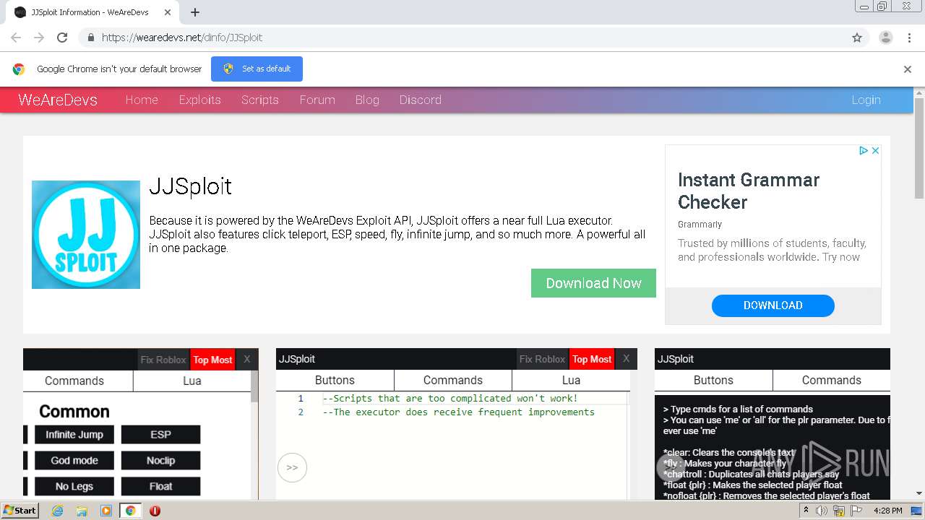Select Commands tab in right preview
The image size is (925, 520).
832,380
